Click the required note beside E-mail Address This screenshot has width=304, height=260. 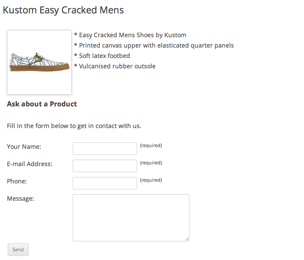151,163
